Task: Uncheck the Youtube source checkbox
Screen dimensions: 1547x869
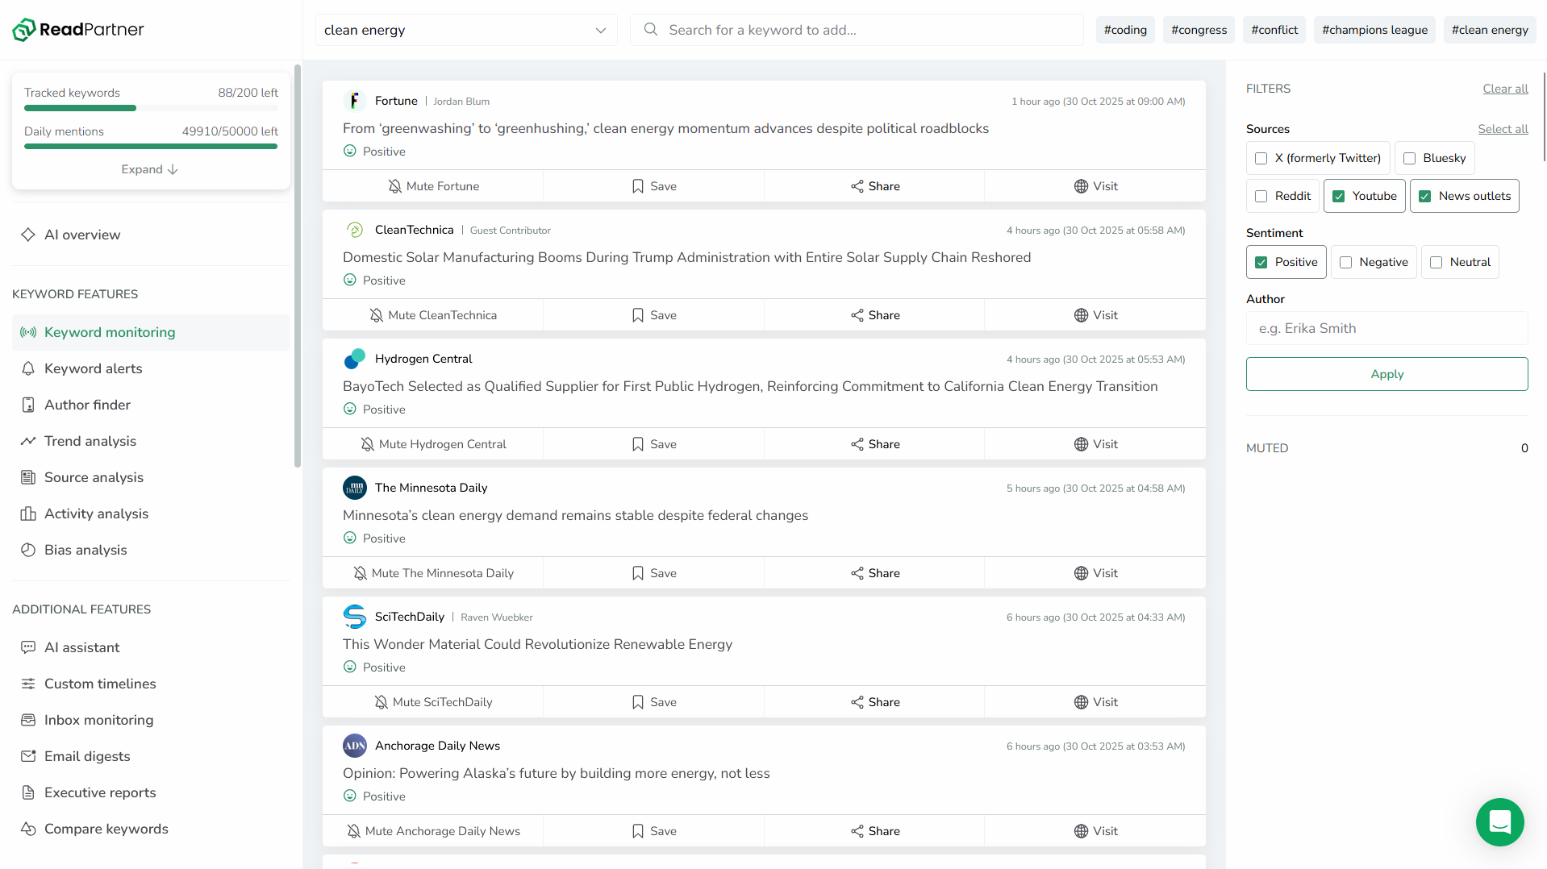Action: coord(1339,196)
